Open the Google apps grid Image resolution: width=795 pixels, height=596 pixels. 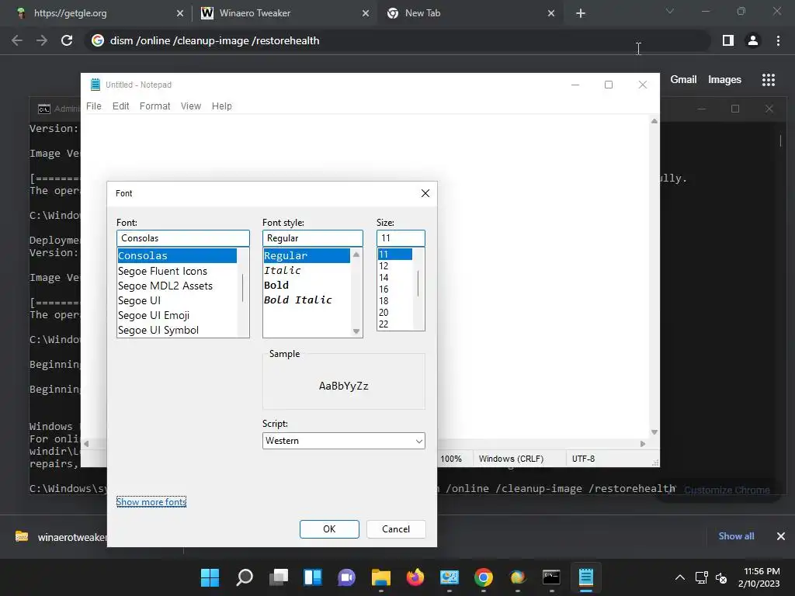coord(769,80)
